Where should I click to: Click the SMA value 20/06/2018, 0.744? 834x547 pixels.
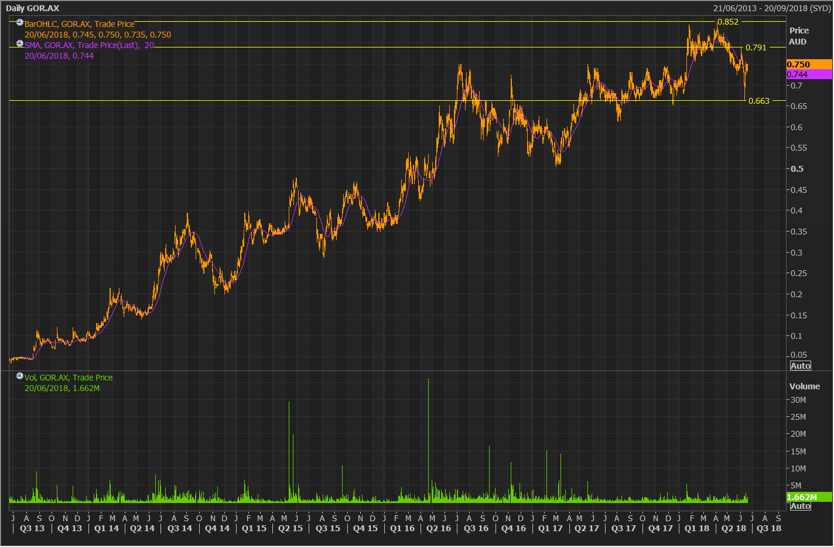point(59,56)
